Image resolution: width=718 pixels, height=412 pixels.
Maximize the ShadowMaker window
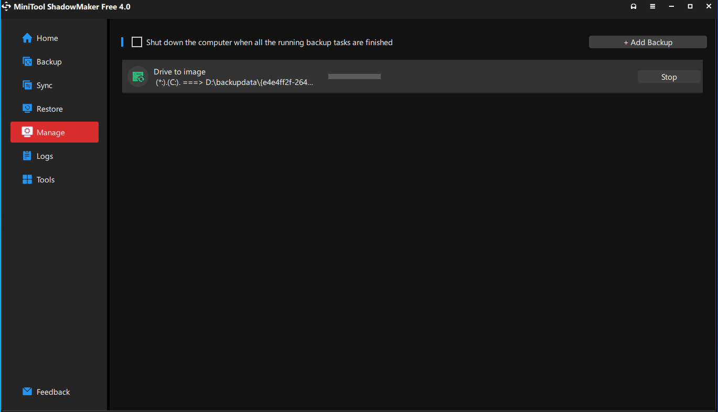pos(690,7)
